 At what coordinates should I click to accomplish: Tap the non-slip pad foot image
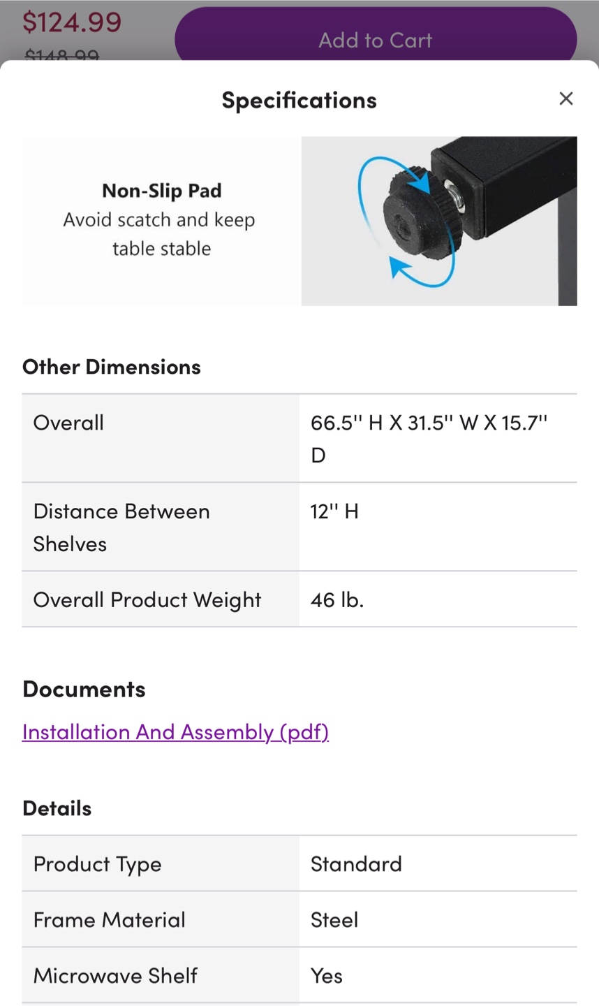click(x=439, y=221)
